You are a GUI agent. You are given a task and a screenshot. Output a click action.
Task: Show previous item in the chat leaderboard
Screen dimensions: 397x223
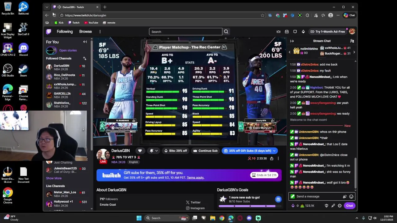coord(290,52)
